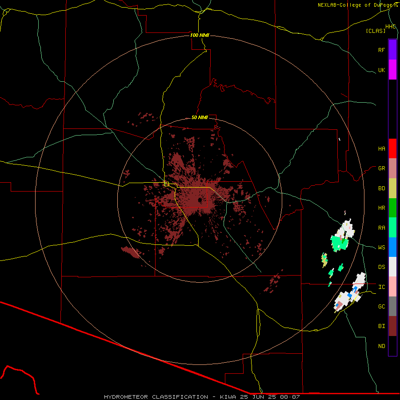The width and height of the screenshot is (400, 400).
Task: Click the HA legend label text
Action: [x=381, y=149]
